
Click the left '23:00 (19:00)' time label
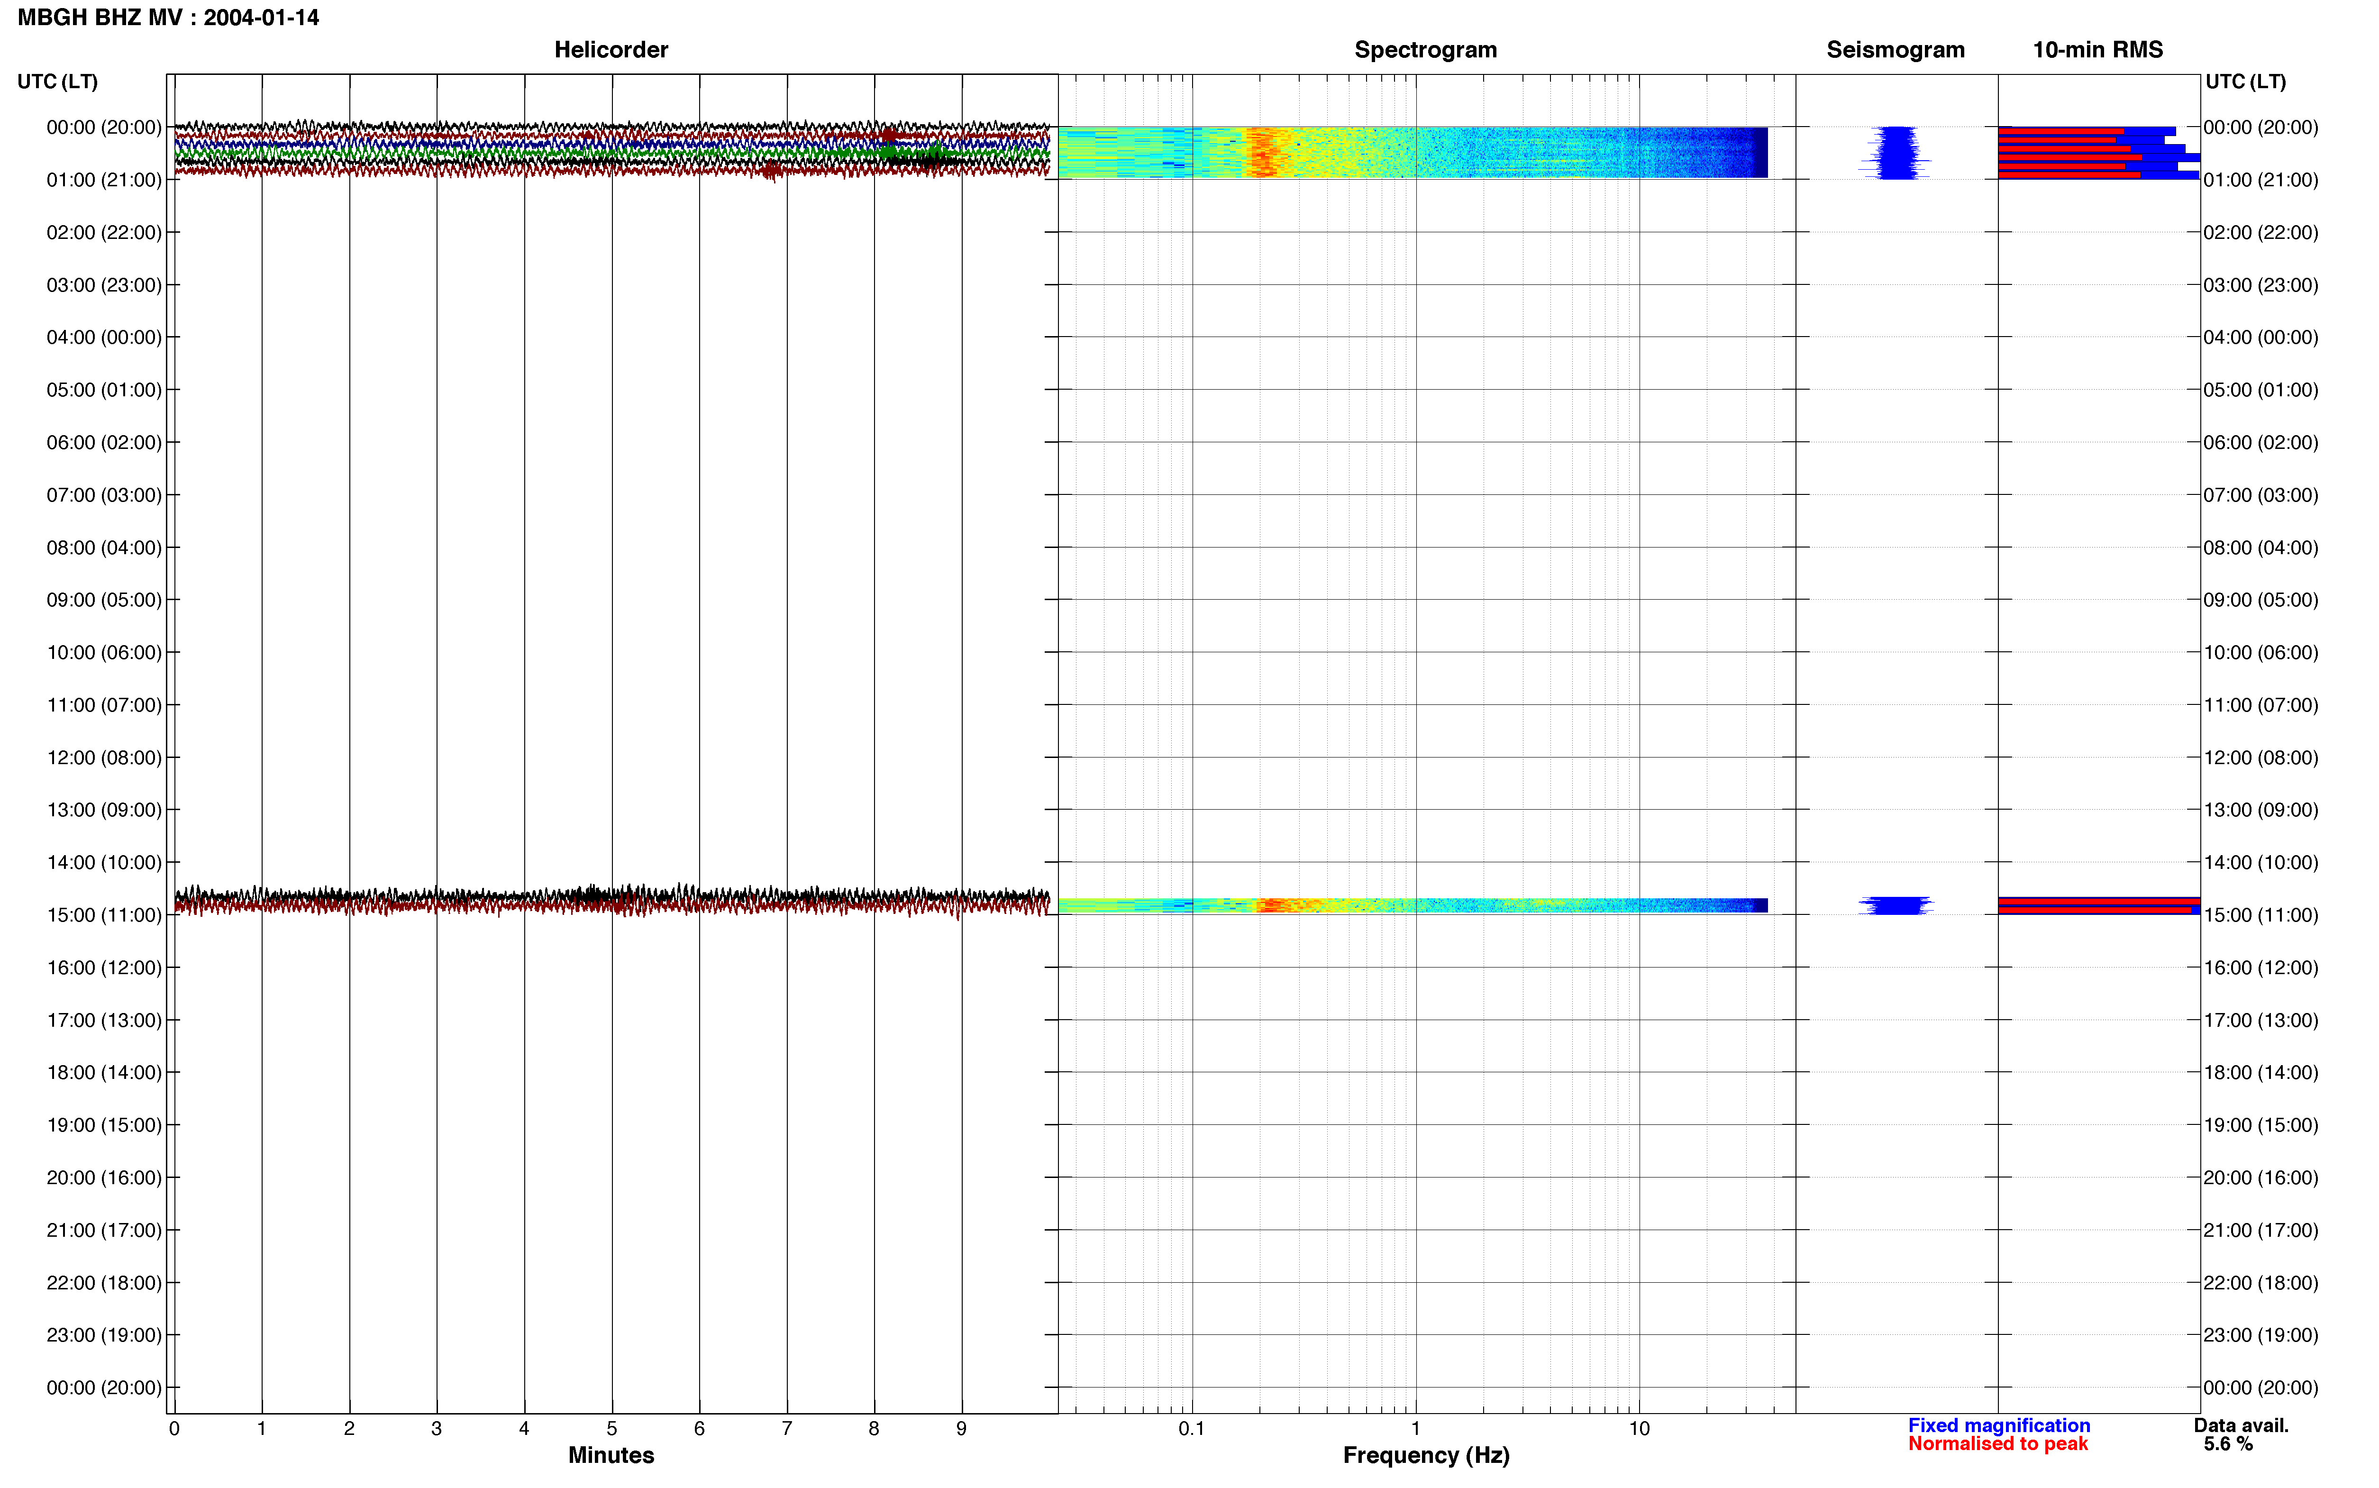(103, 1335)
